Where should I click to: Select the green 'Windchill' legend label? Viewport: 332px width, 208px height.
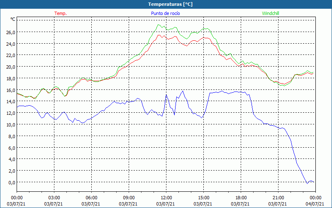(271, 13)
